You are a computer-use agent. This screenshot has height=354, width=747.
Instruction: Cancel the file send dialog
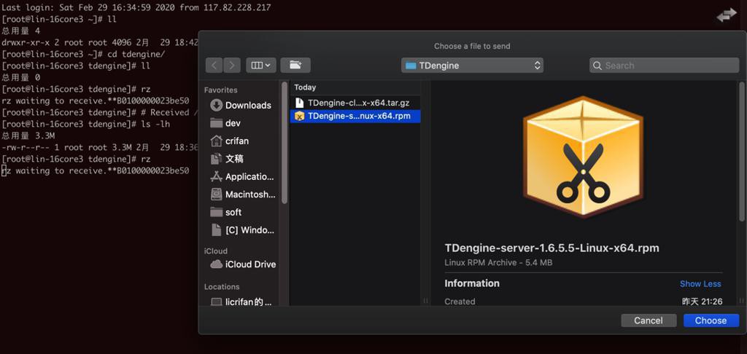(x=649, y=320)
